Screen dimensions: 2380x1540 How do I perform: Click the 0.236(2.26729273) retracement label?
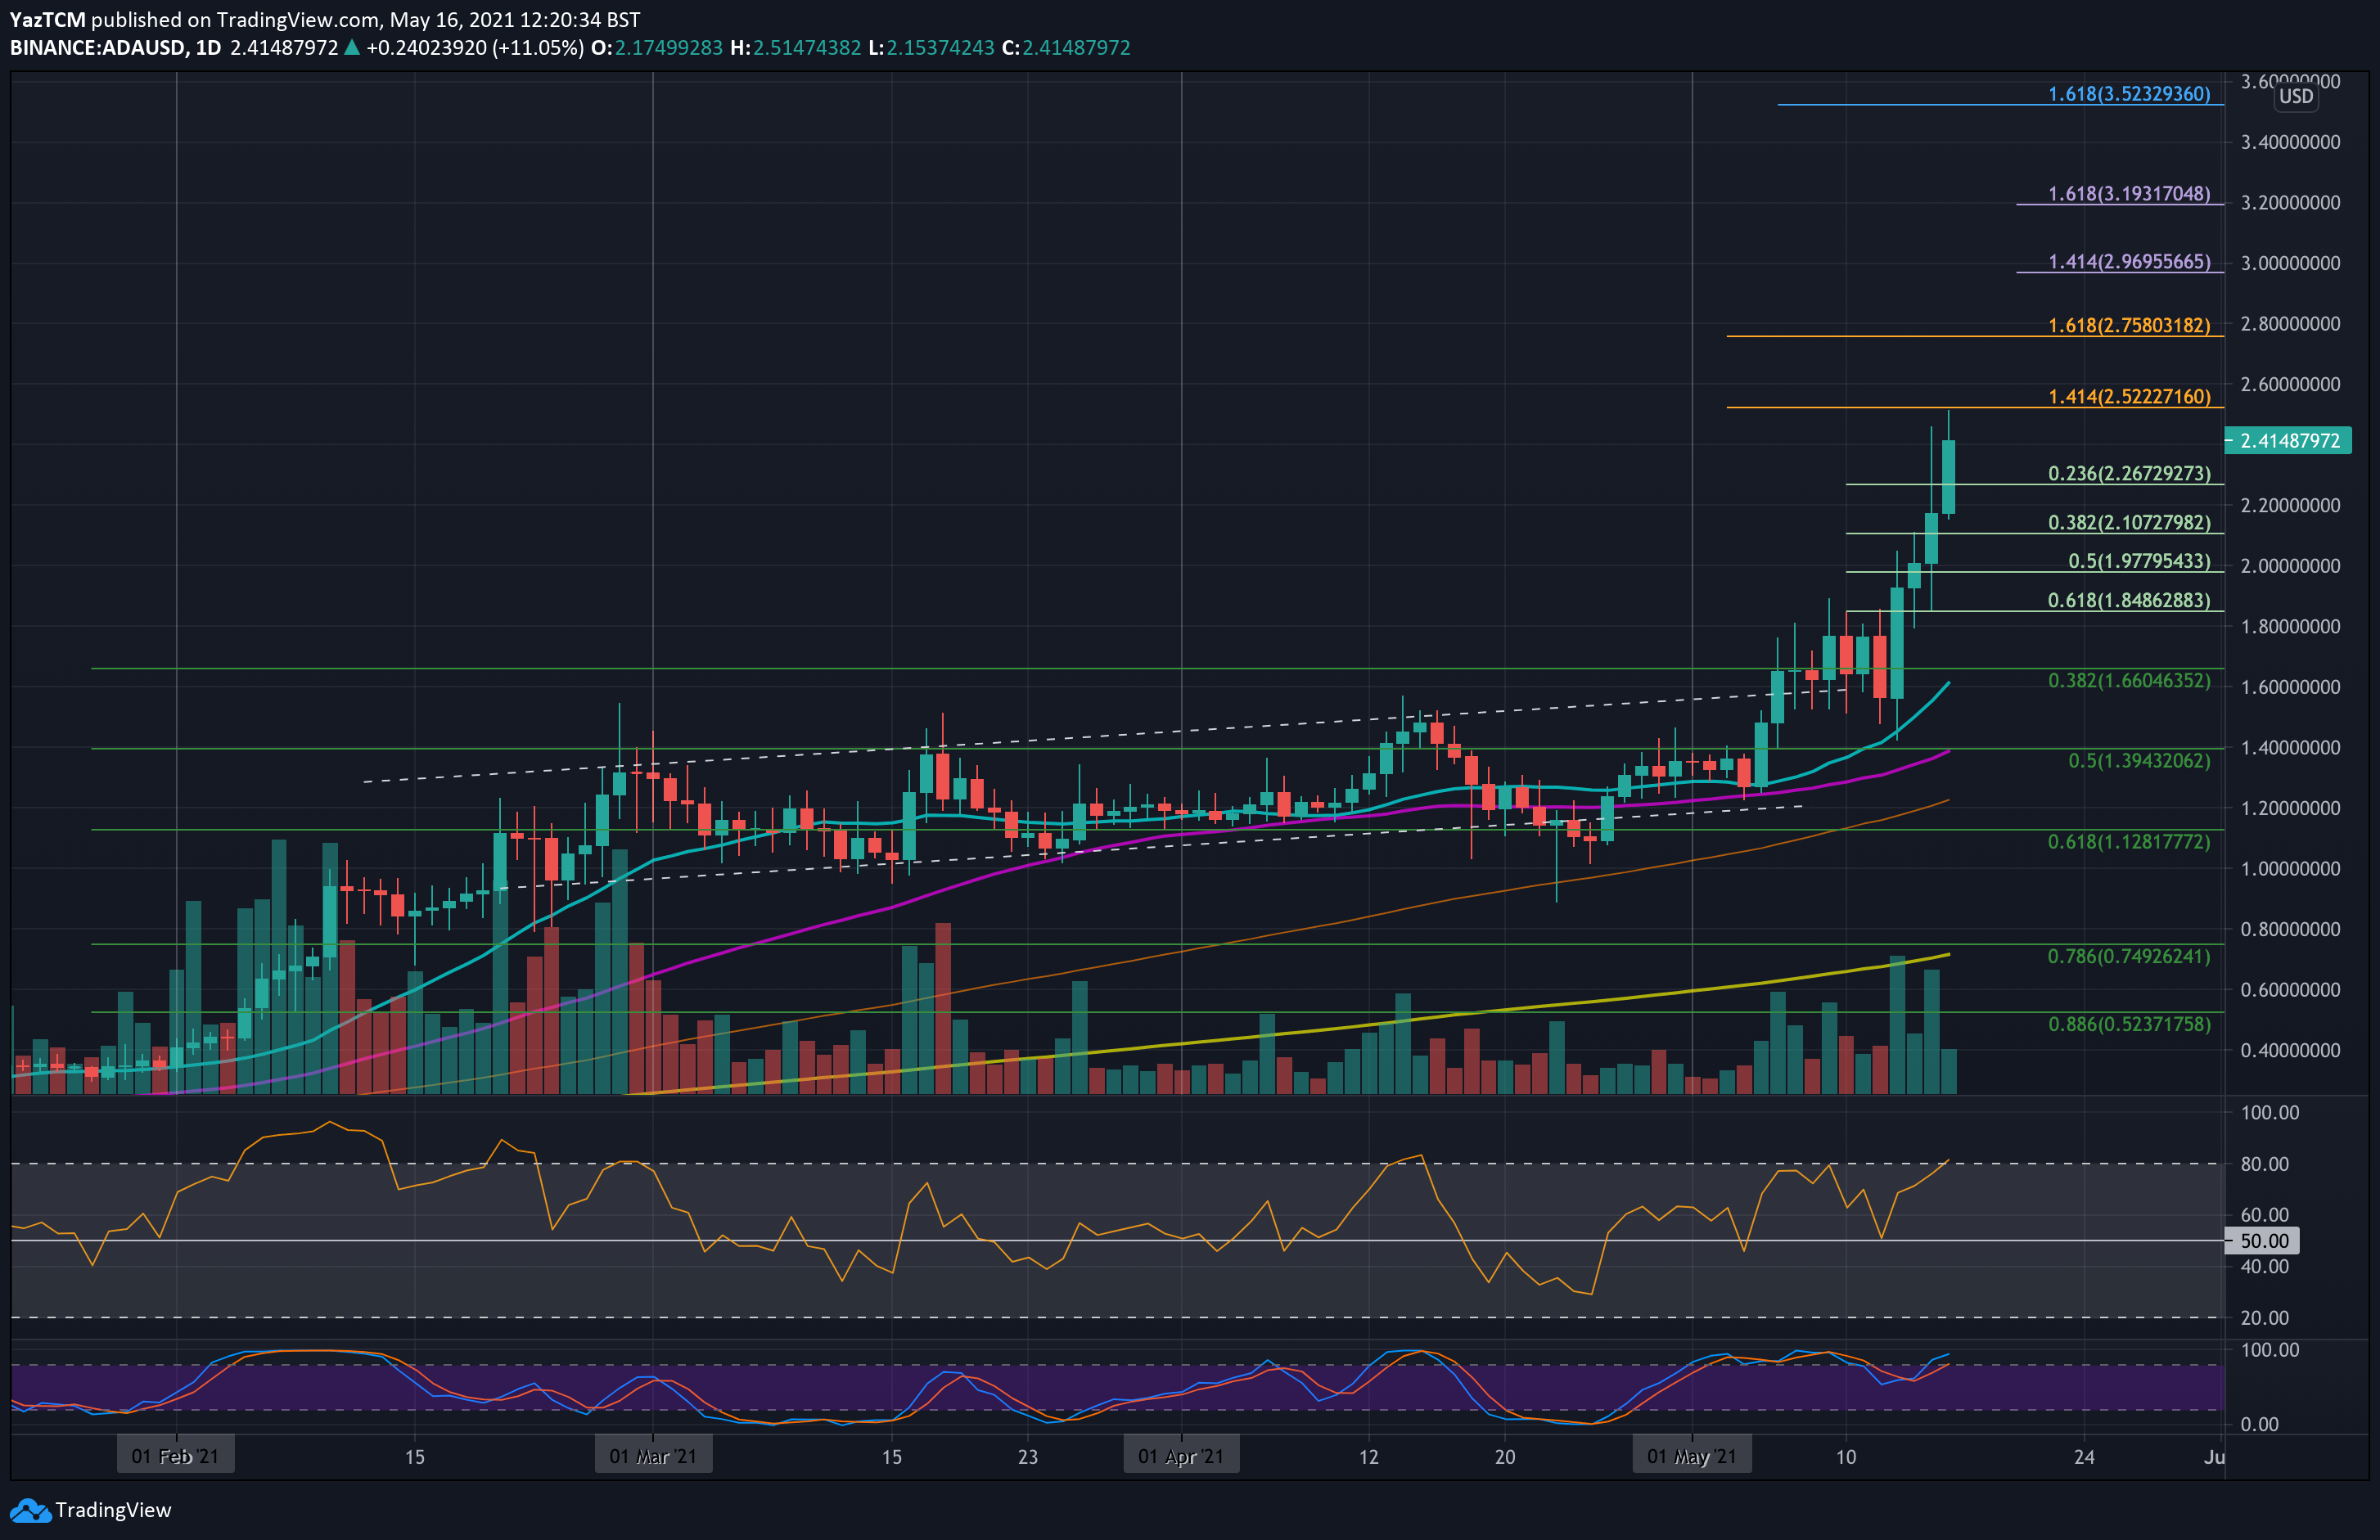[2129, 474]
